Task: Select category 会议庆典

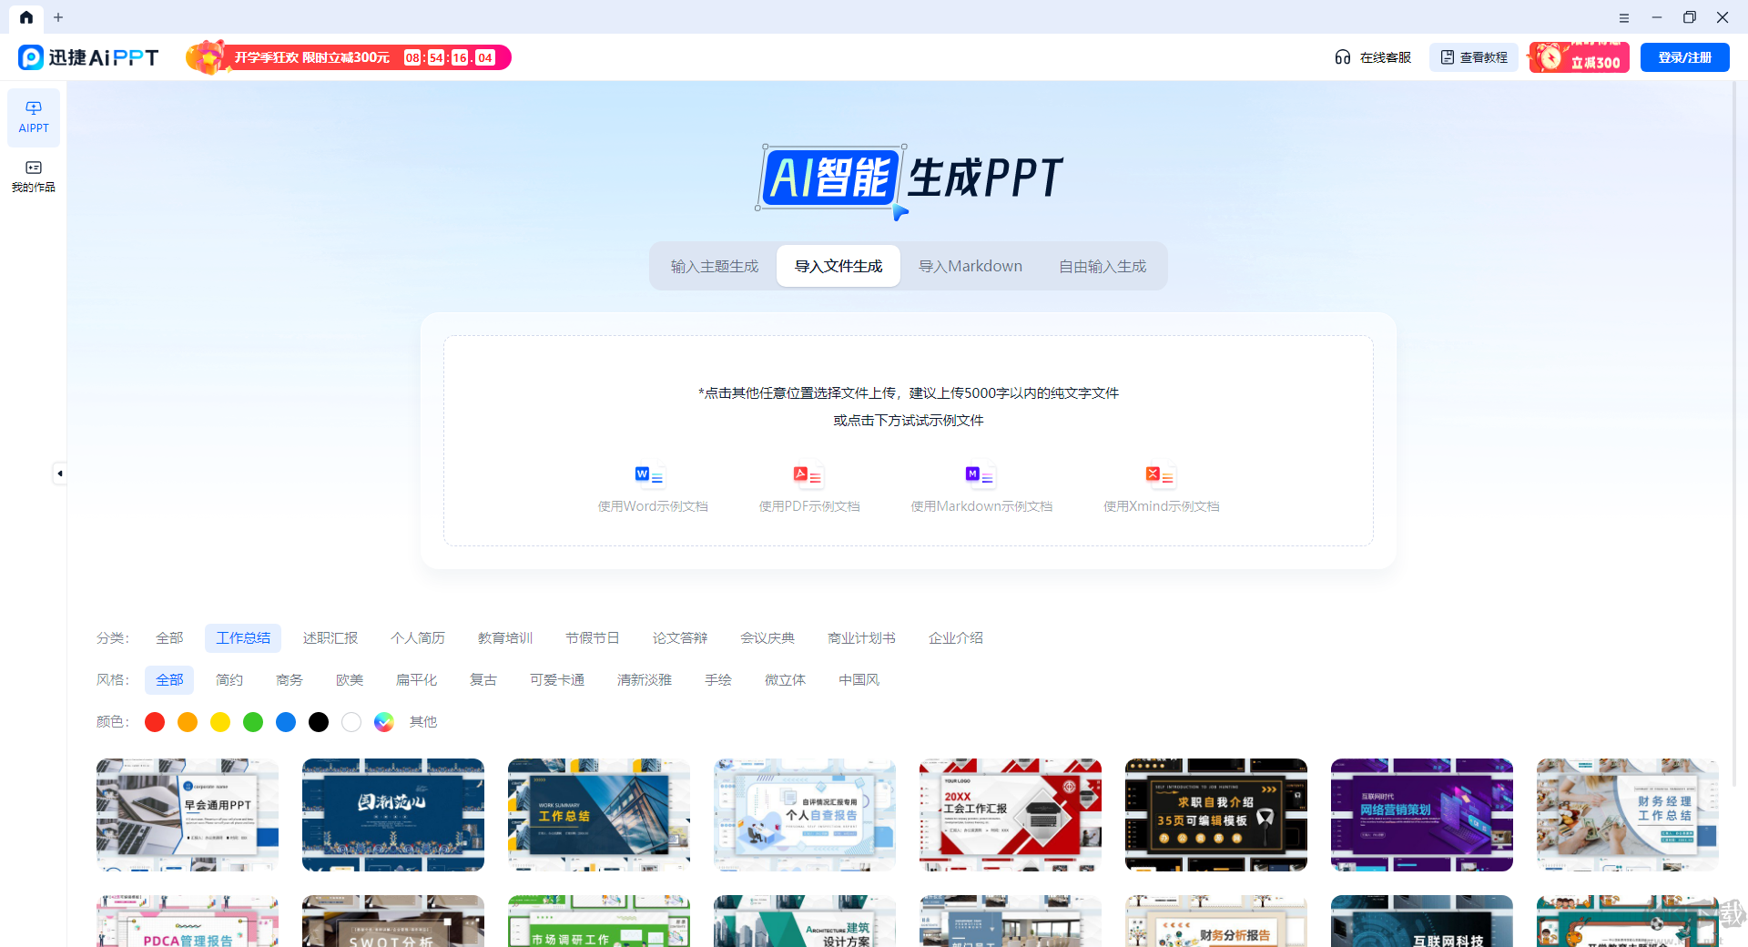Action: pos(767,638)
